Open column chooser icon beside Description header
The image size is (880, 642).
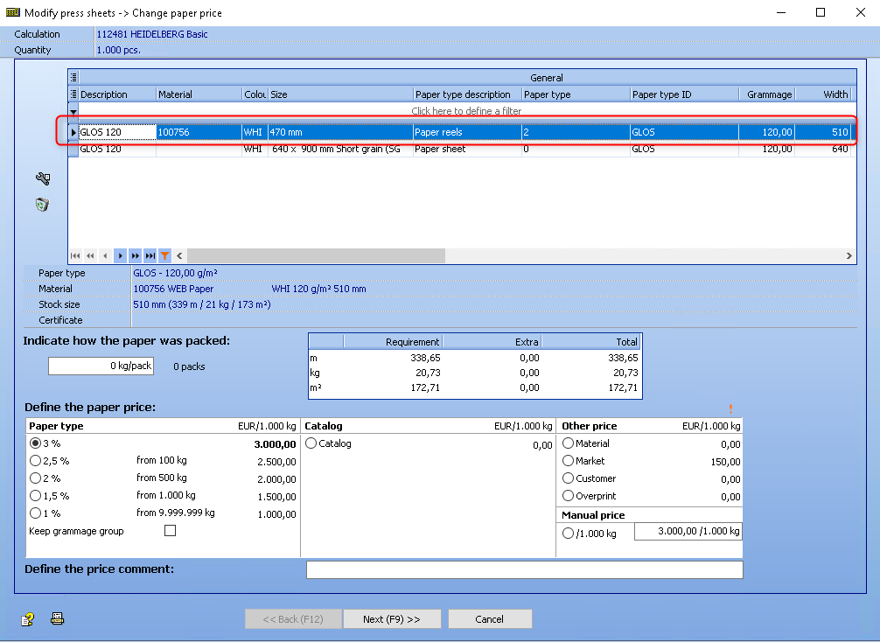73,94
